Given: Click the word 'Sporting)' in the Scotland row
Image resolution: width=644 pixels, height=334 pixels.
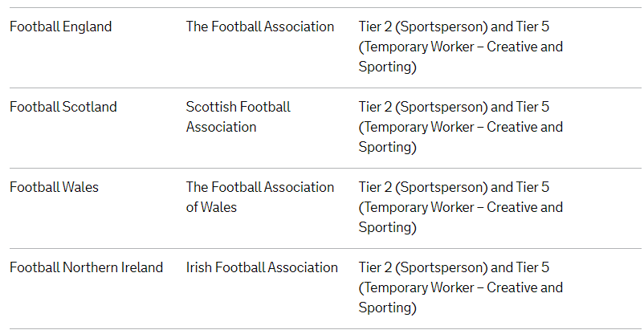Looking at the screenshot, I should coord(387,147).
